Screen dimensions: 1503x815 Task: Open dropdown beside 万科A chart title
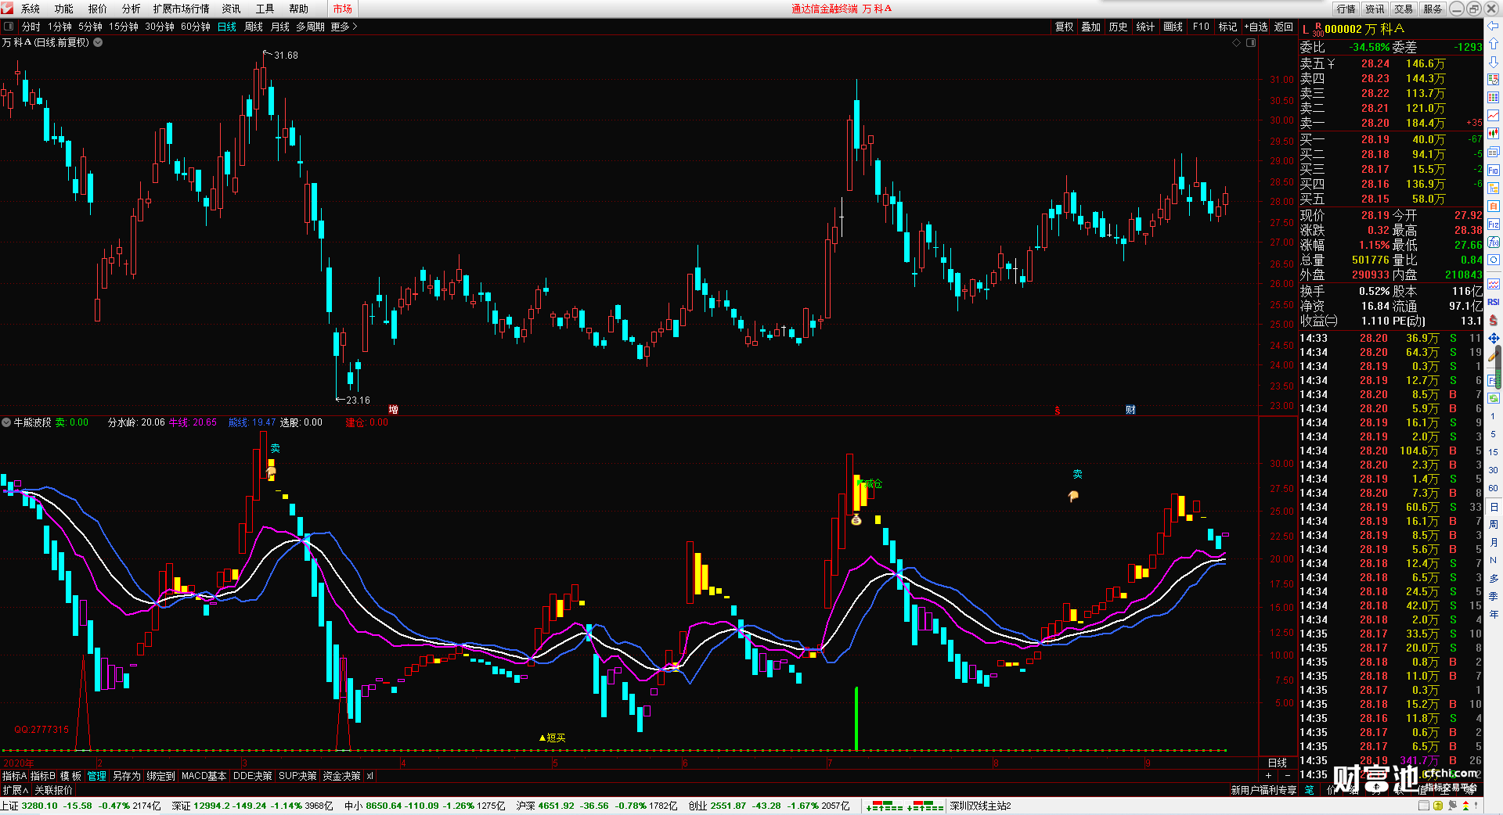[98, 42]
